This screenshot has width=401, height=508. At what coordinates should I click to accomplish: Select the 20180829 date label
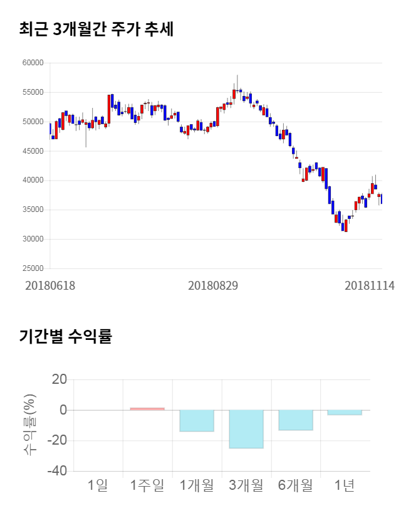[213, 285]
